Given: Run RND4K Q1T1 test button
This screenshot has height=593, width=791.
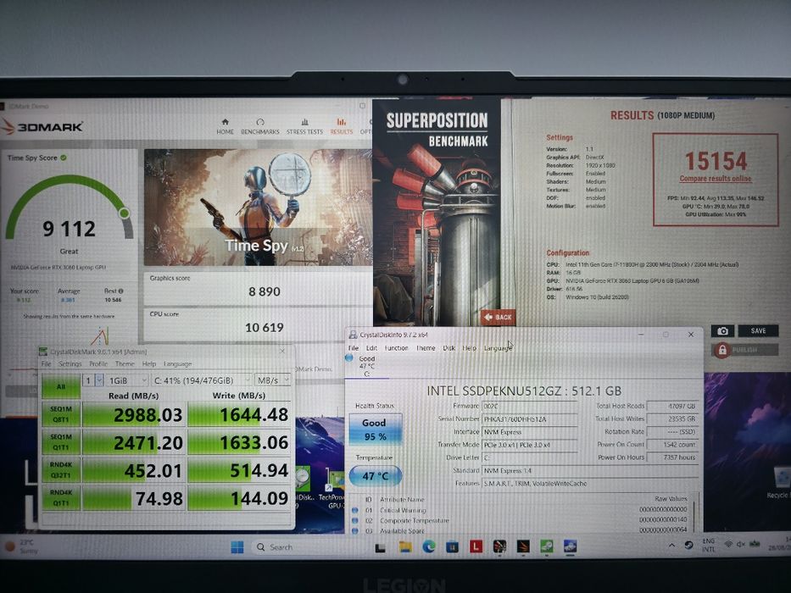Looking at the screenshot, I should (61, 498).
